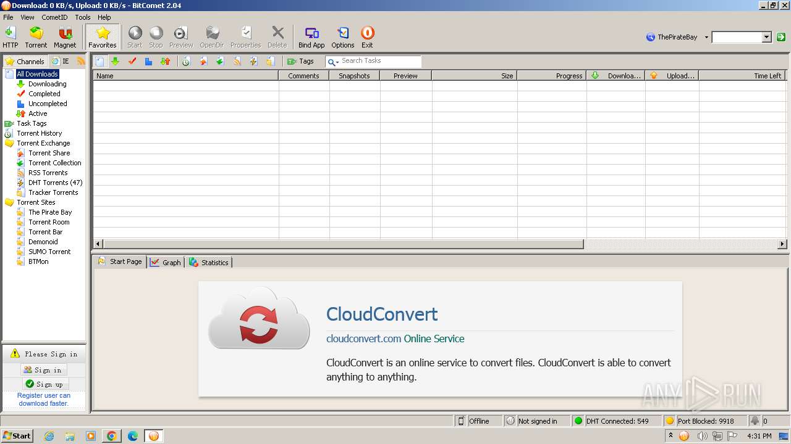The width and height of the screenshot is (791, 444).
Task: Open the Tools menu
Action: 83,17
